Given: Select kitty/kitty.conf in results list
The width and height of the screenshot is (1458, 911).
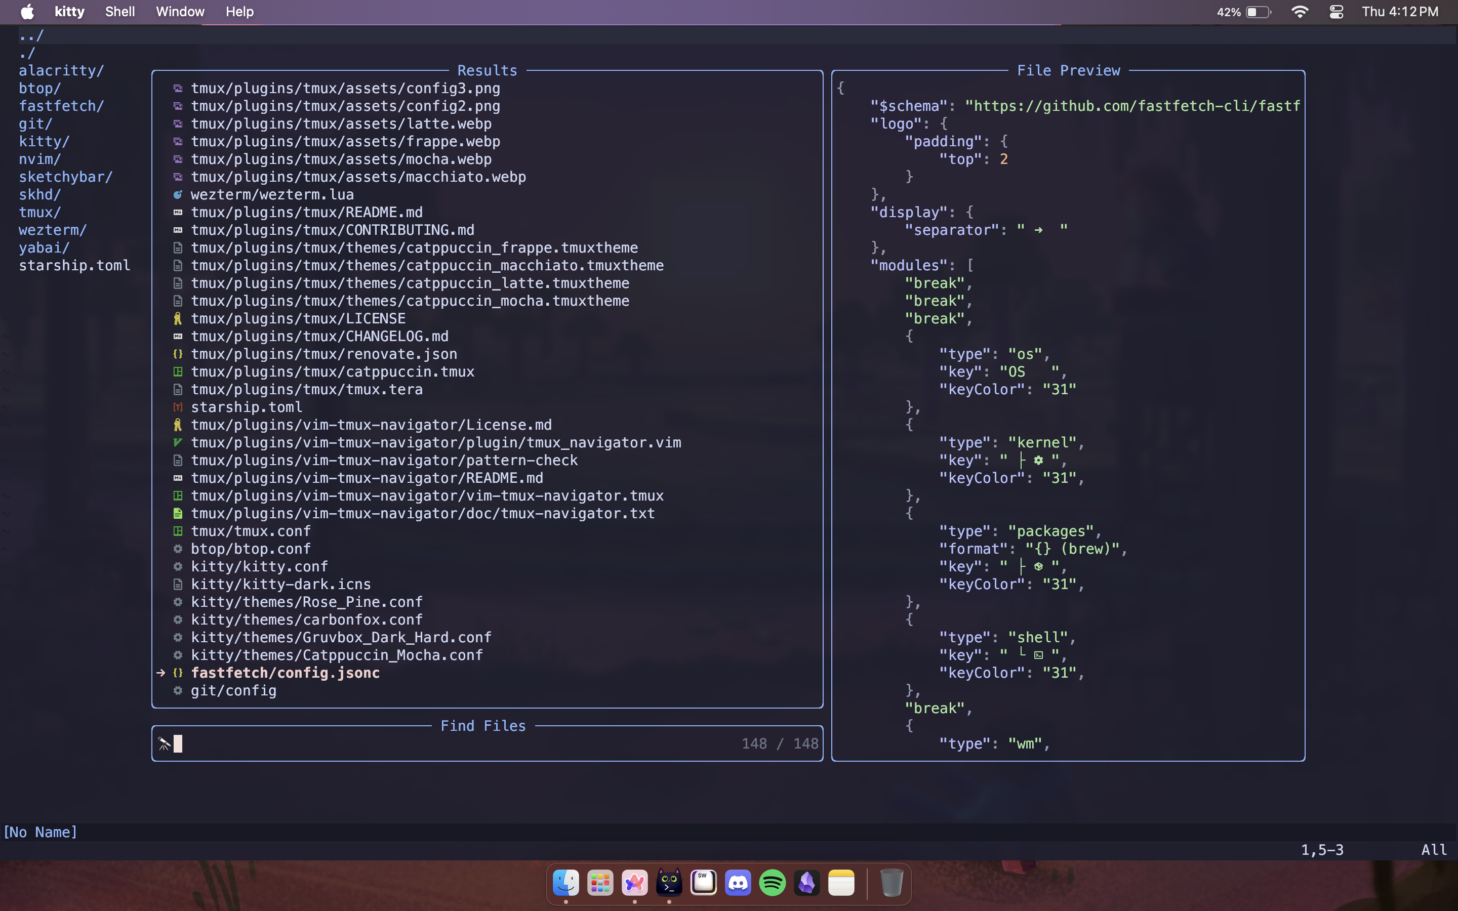Looking at the screenshot, I should coord(259,566).
